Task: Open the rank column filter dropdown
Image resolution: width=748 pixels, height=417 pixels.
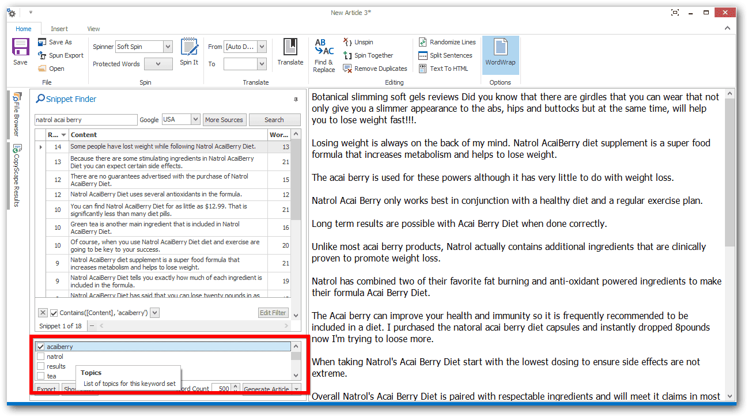Action: click(63, 135)
